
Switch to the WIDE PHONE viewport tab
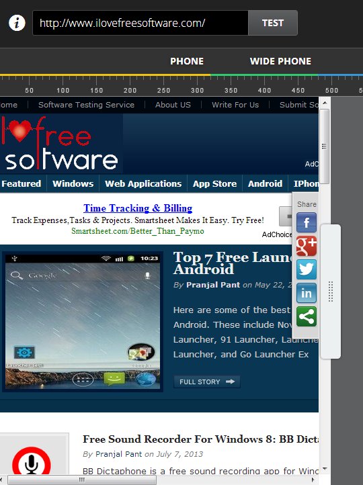click(x=280, y=61)
